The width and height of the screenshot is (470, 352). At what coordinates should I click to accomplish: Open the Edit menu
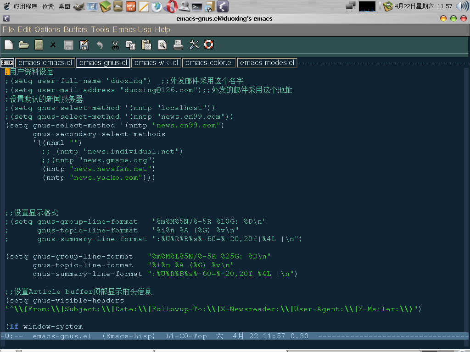pos(24,30)
